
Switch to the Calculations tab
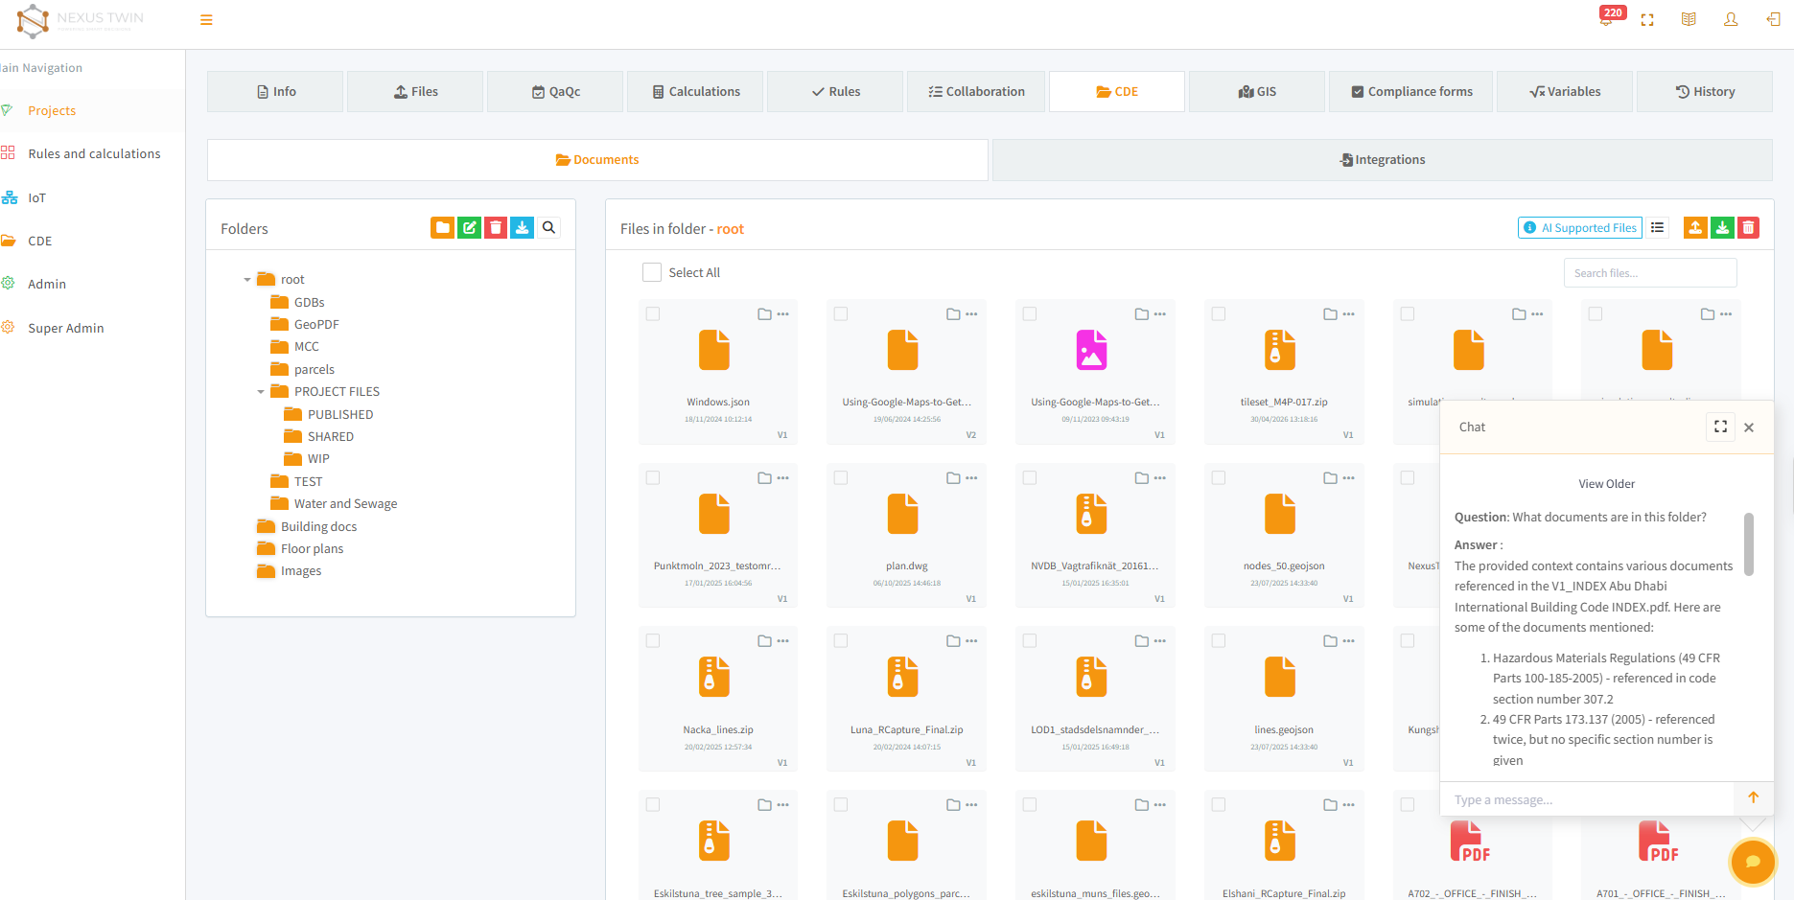(x=695, y=92)
